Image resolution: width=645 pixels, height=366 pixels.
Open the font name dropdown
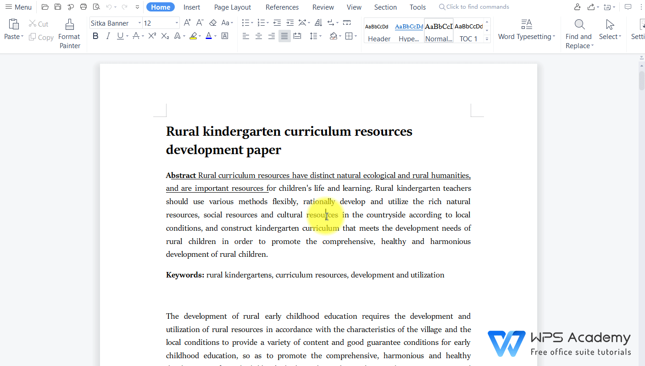[139, 23]
